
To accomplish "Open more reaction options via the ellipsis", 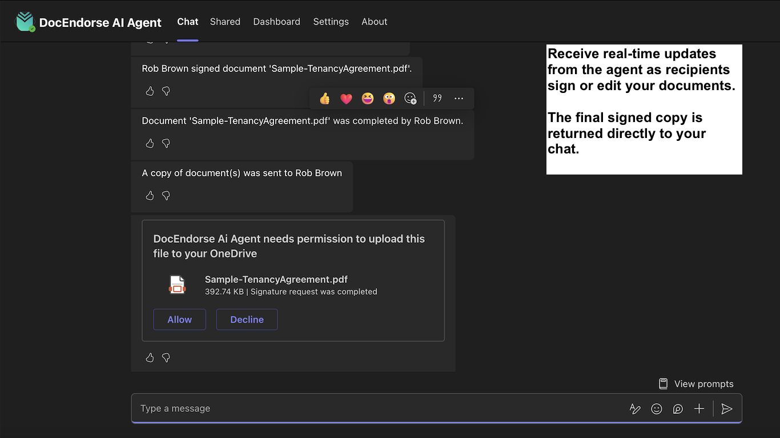I will pos(459,98).
